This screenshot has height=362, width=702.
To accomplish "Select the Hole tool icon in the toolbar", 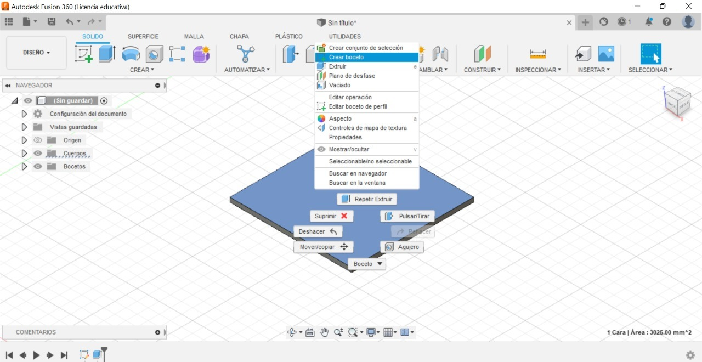I will [x=154, y=54].
